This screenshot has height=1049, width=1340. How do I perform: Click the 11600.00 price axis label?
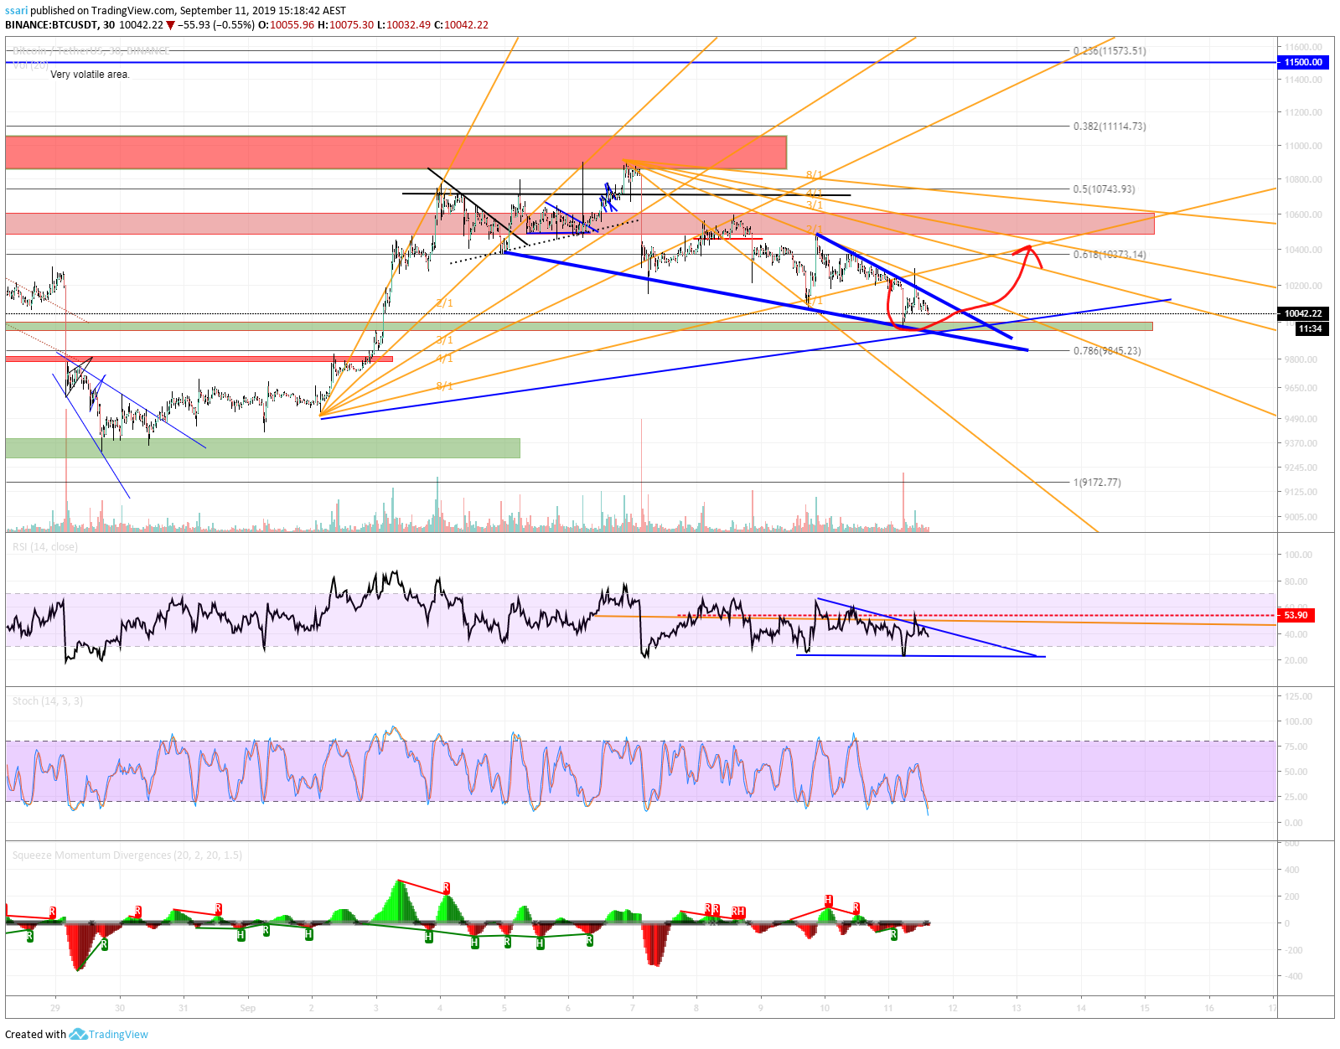[1303, 47]
